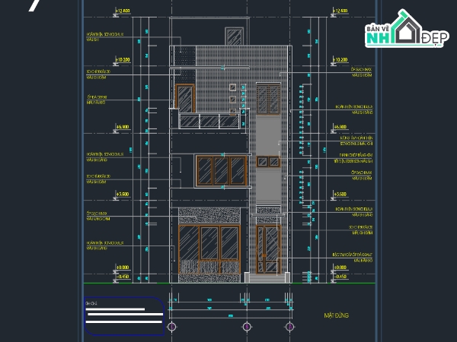This screenshot has width=457, height=342.
Task: Select the left grid axis bubble
Action: pyautogui.click(x=171, y=327)
